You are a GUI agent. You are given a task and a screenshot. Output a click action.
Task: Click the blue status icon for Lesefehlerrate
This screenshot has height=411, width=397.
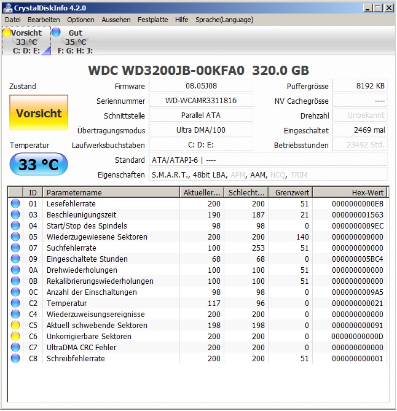[x=15, y=203]
